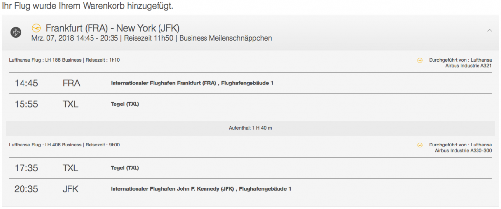501x209 pixels.
Task: Select the 17:35 departure time
Action: (26, 168)
